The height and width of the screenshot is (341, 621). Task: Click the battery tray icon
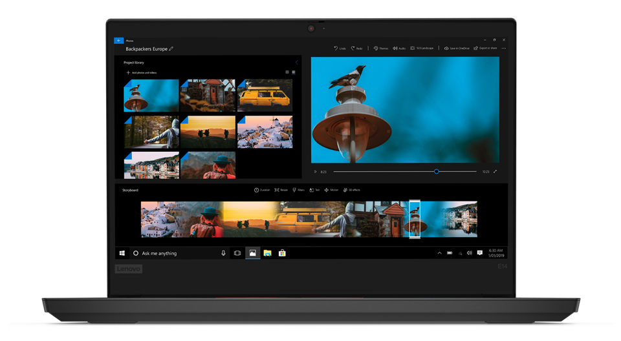point(450,253)
